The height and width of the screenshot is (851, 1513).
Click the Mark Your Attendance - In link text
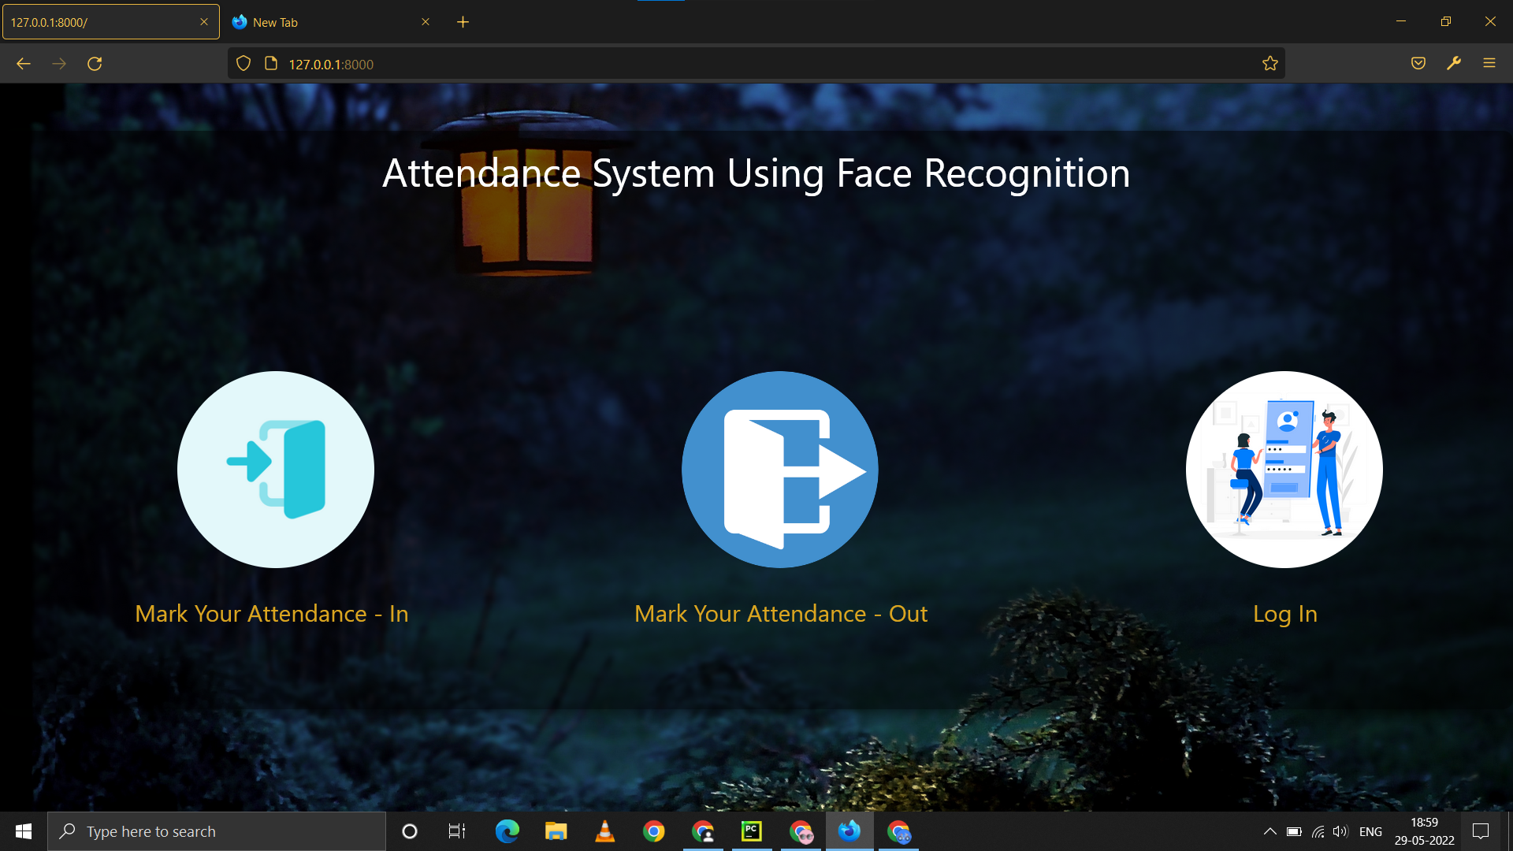tap(272, 614)
